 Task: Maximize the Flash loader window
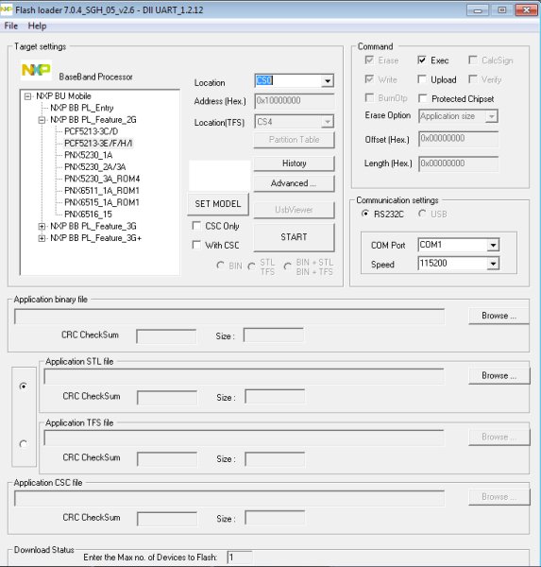click(501, 10)
